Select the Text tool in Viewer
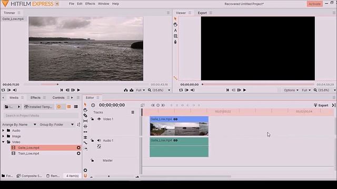 [x=175, y=30]
